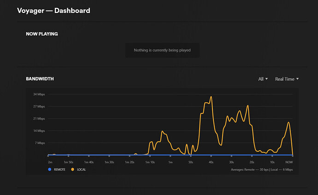Click the BANDWIDTH heading
Viewport: 318px width, 195px height.
(40, 79)
